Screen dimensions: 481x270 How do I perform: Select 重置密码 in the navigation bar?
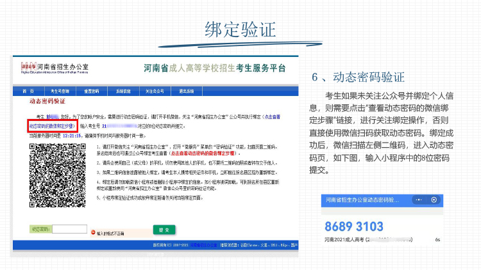pyautogui.click(x=92, y=91)
